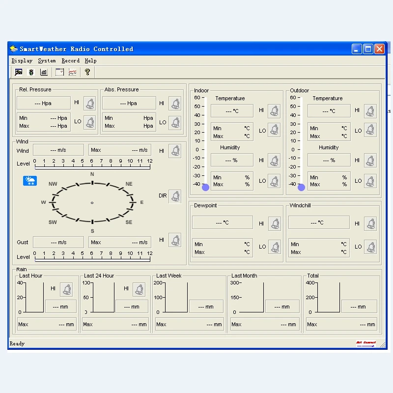The height and width of the screenshot is (393, 393).
Task: Open the Record menu
Action: pyautogui.click(x=70, y=61)
